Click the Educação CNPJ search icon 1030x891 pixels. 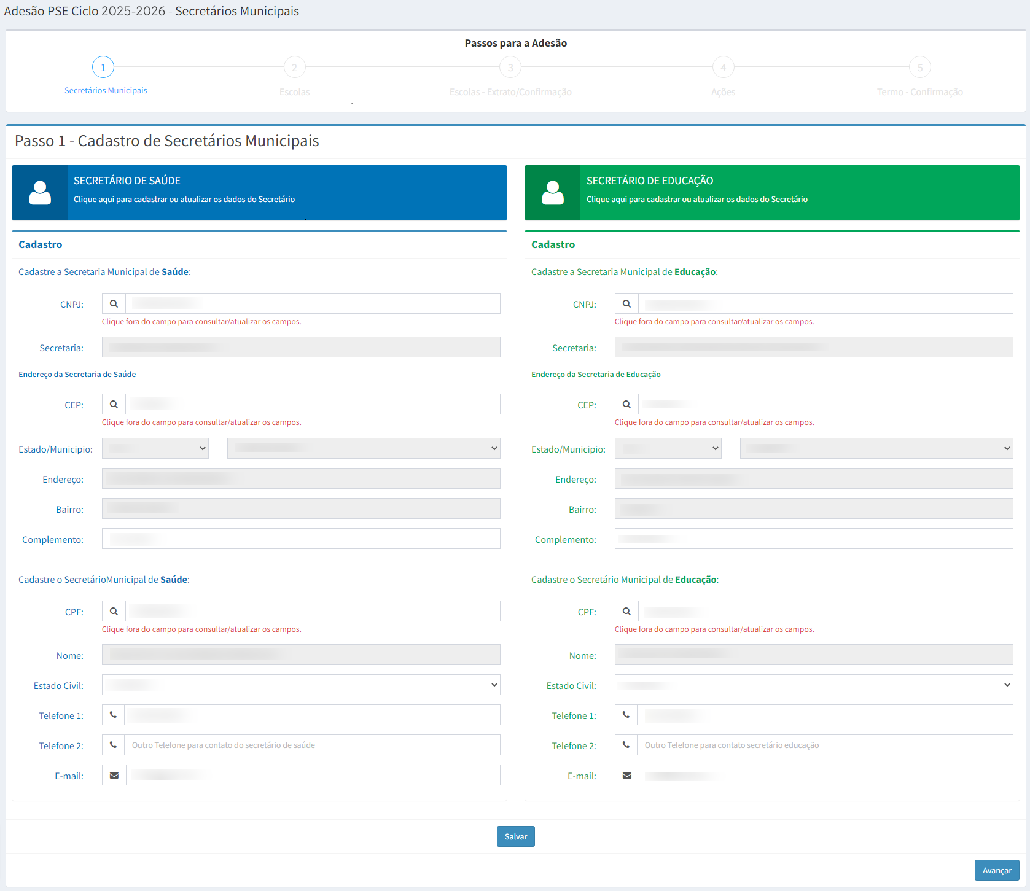pyautogui.click(x=626, y=303)
